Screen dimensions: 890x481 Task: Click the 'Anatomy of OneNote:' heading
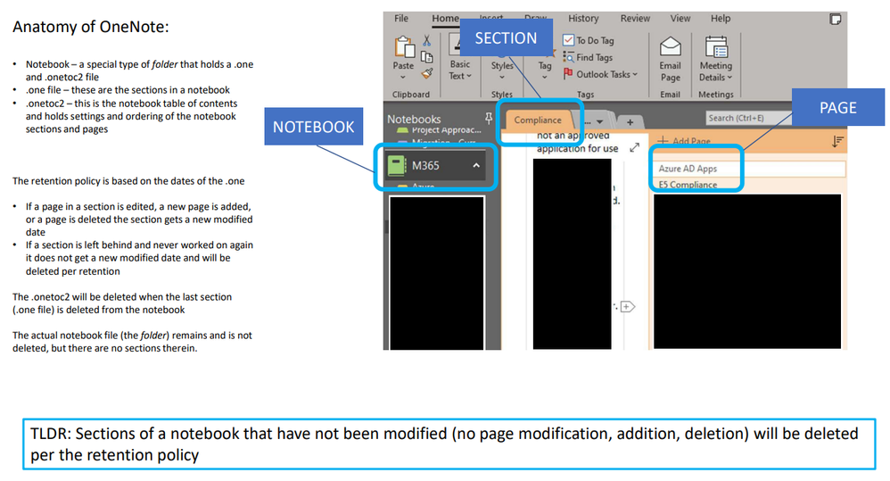(x=91, y=27)
